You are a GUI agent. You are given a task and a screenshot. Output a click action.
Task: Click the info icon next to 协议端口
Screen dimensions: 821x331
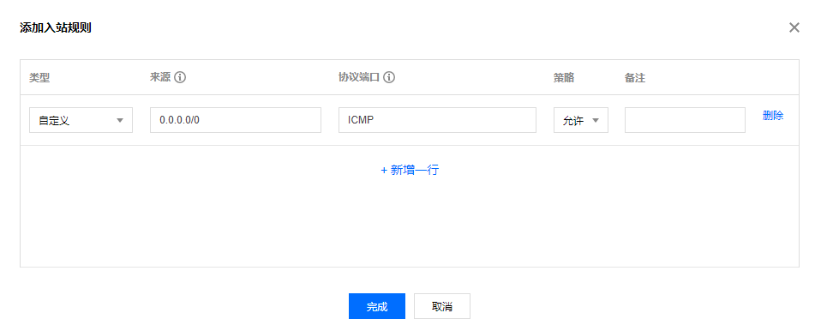(388, 77)
